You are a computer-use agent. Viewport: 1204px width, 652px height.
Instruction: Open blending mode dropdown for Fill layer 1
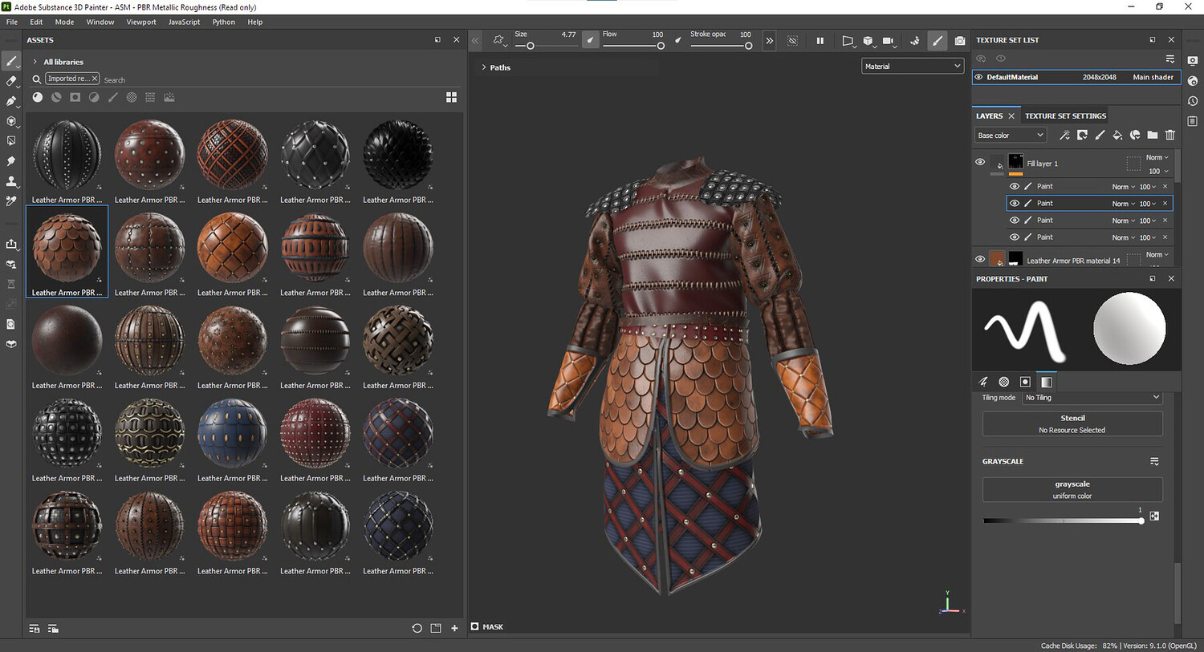click(1157, 157)
